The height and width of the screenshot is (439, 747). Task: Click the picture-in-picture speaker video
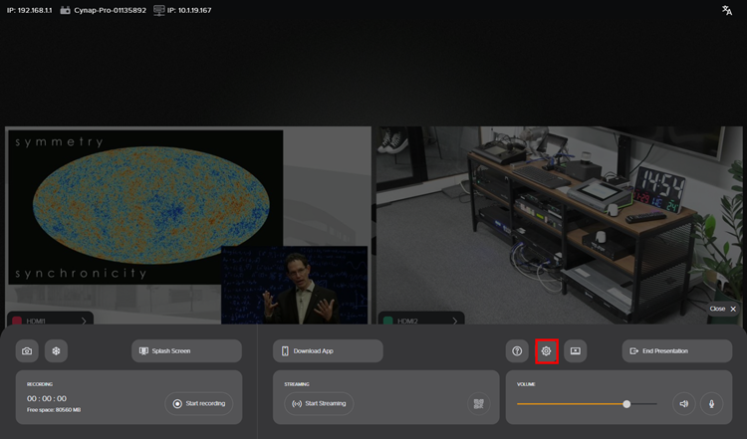[x=295, y=286]
